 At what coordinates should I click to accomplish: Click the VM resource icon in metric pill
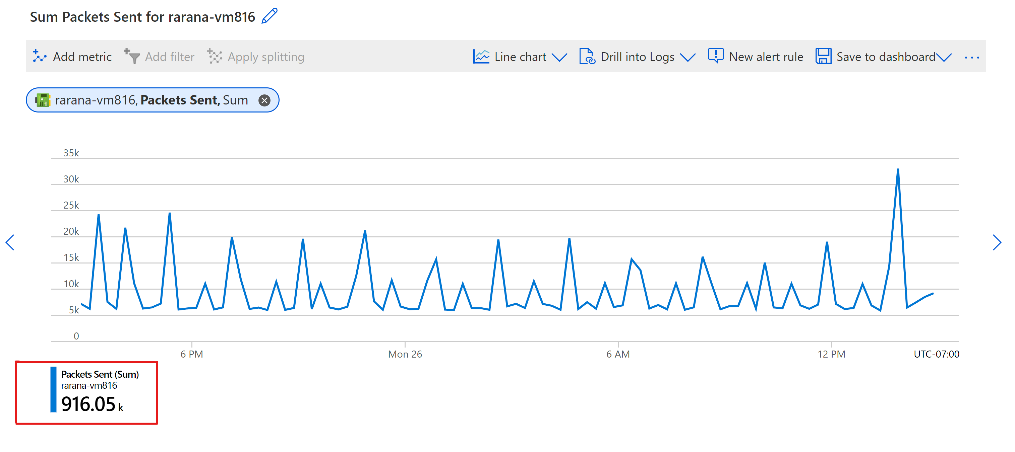coord(43,100)
